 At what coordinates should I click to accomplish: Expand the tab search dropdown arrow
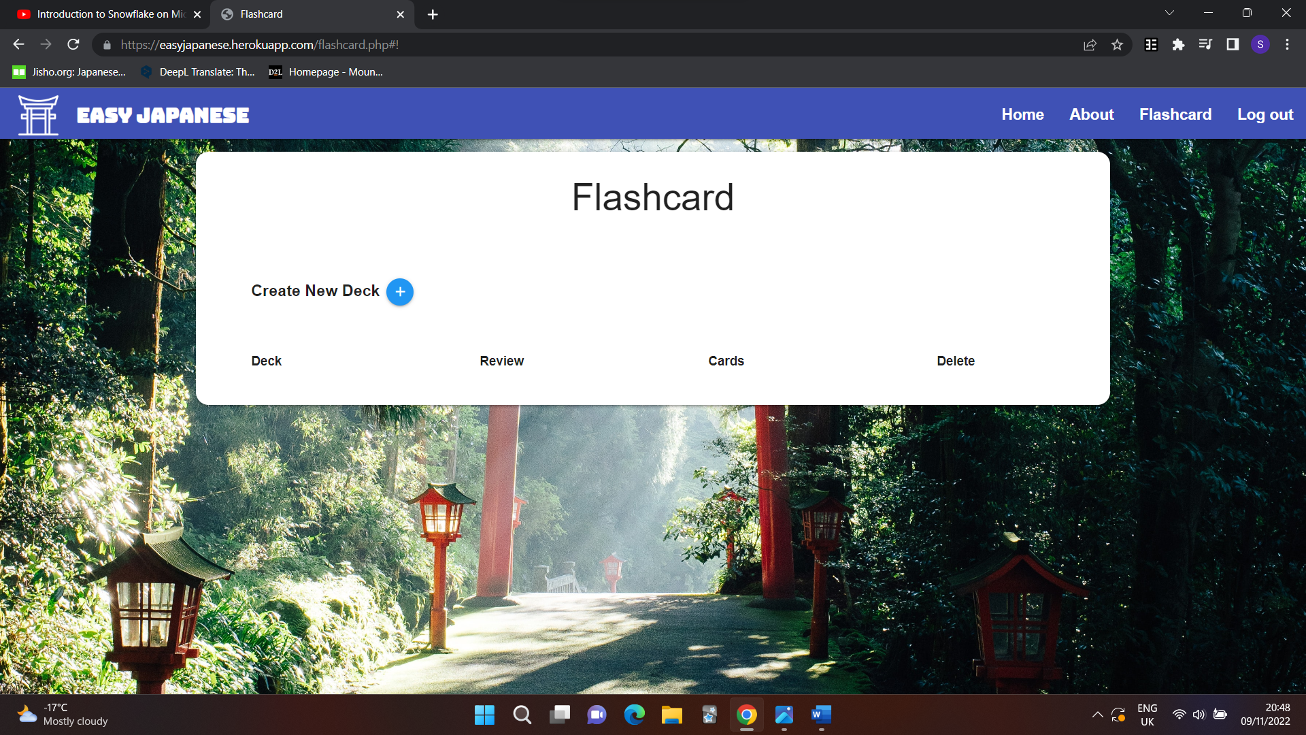tap(1169, 13)
